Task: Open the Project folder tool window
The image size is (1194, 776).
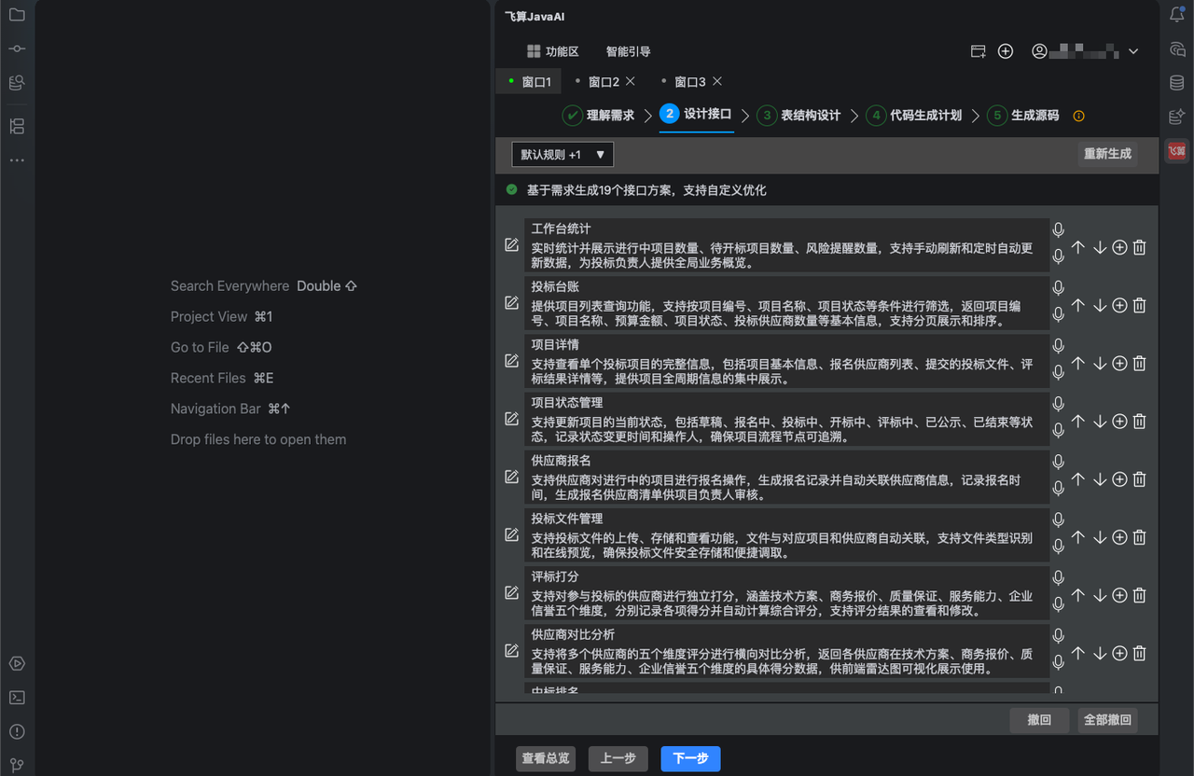Action: point(17,15)
